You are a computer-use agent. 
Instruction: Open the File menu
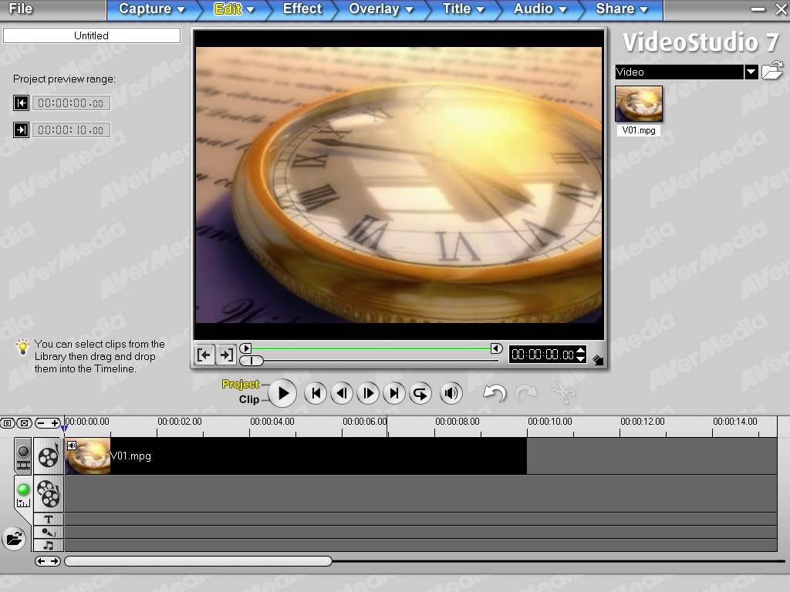(21, 9)
